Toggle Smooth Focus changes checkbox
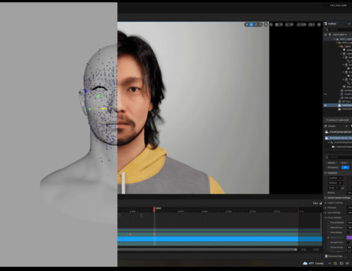This screenshot has height=271, width=352. pos(348,243)
